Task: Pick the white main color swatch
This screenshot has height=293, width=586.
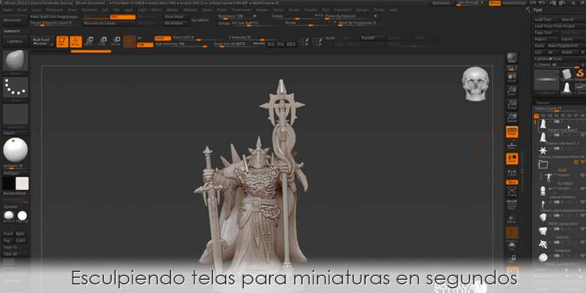Action: (22, 184)
